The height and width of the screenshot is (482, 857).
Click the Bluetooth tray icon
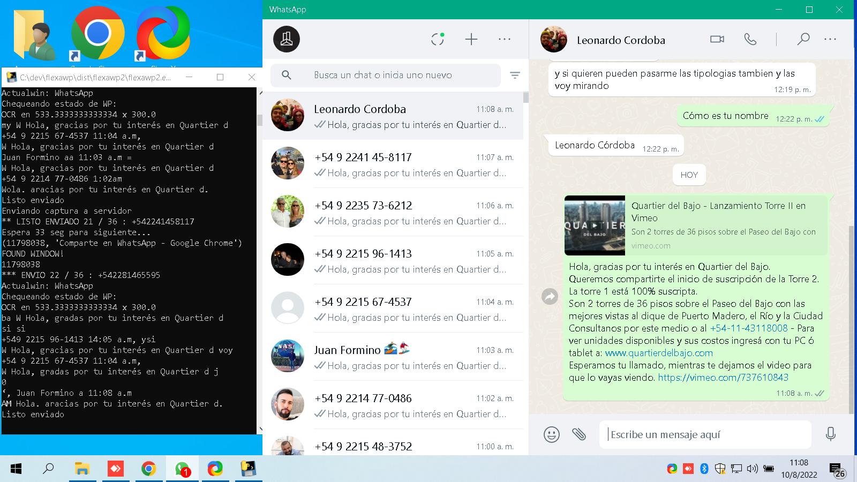(704, 469)
